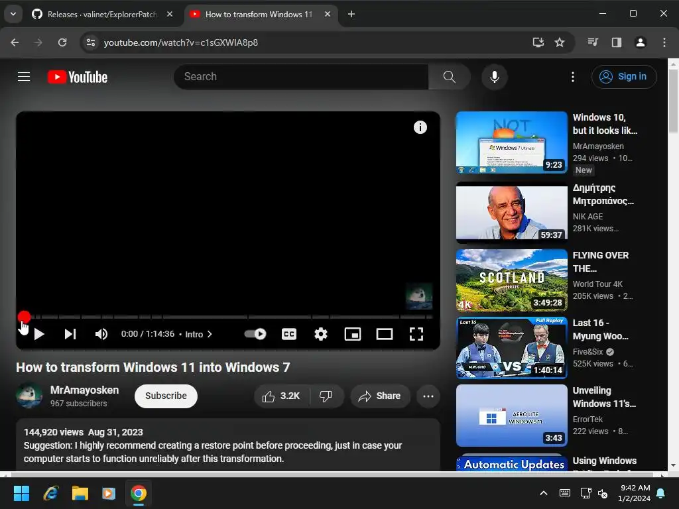The image size is (679, 509).
Task: Sign in to YouTube
Action: [624, 77]
